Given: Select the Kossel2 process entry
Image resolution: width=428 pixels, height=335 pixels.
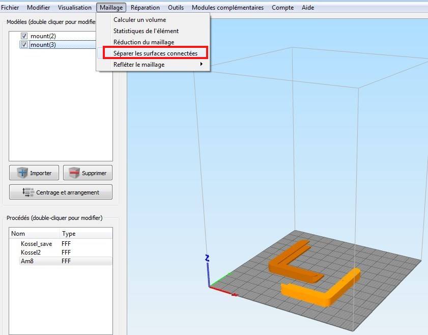Looking at the screenshot, I should click(x=31, y=253).
